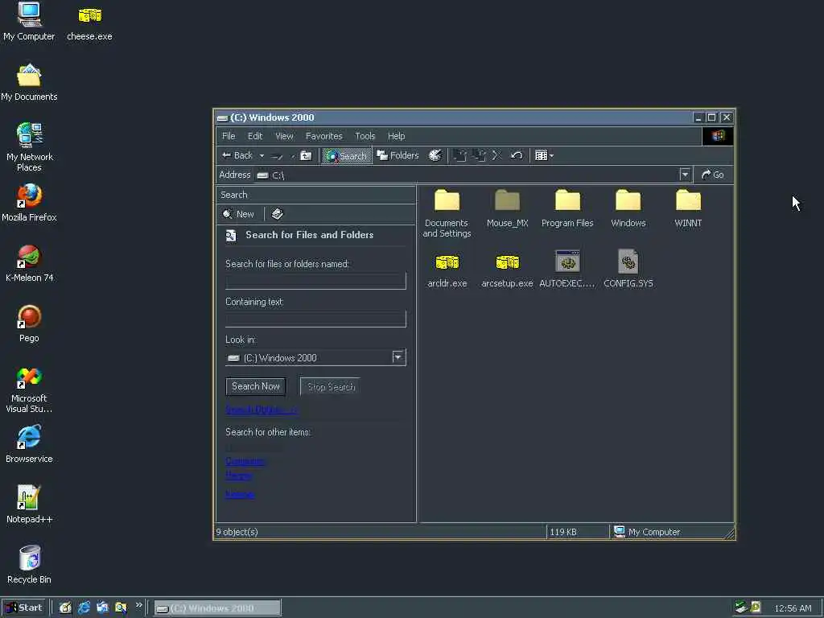Click the Go button
Screen dimensions: 824x618
point(713,175)
